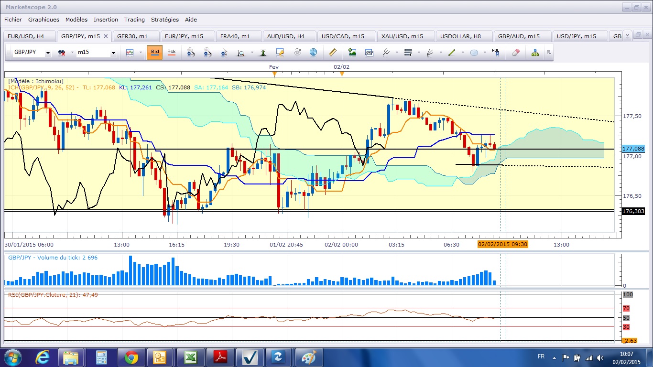This screenshot has width=653, height=367.
Task: Expand the hidden chart tabs overflow list
Action: point(627,36)
